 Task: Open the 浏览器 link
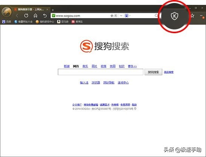96,83
